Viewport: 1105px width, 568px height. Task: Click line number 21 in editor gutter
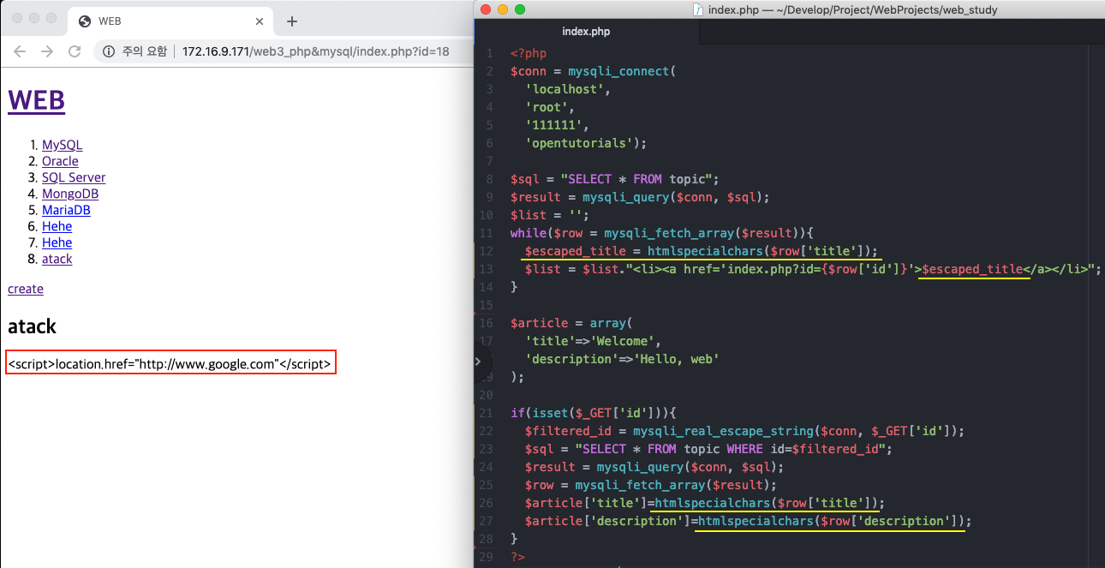click(x=487, y=413)
